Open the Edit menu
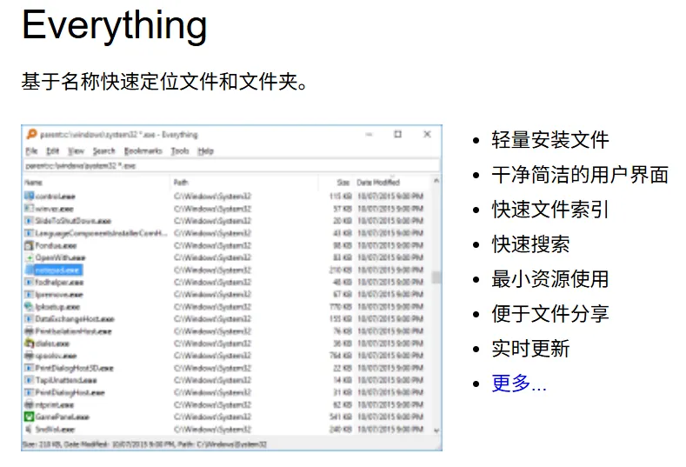The image size is (686, 467). click(x=52, y=151)
